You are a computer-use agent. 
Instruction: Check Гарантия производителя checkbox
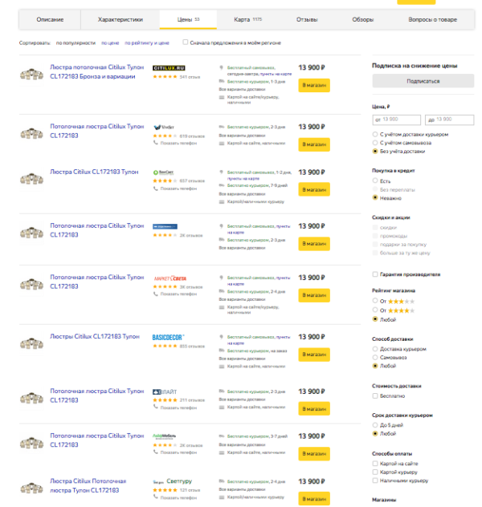coord(375,274)
